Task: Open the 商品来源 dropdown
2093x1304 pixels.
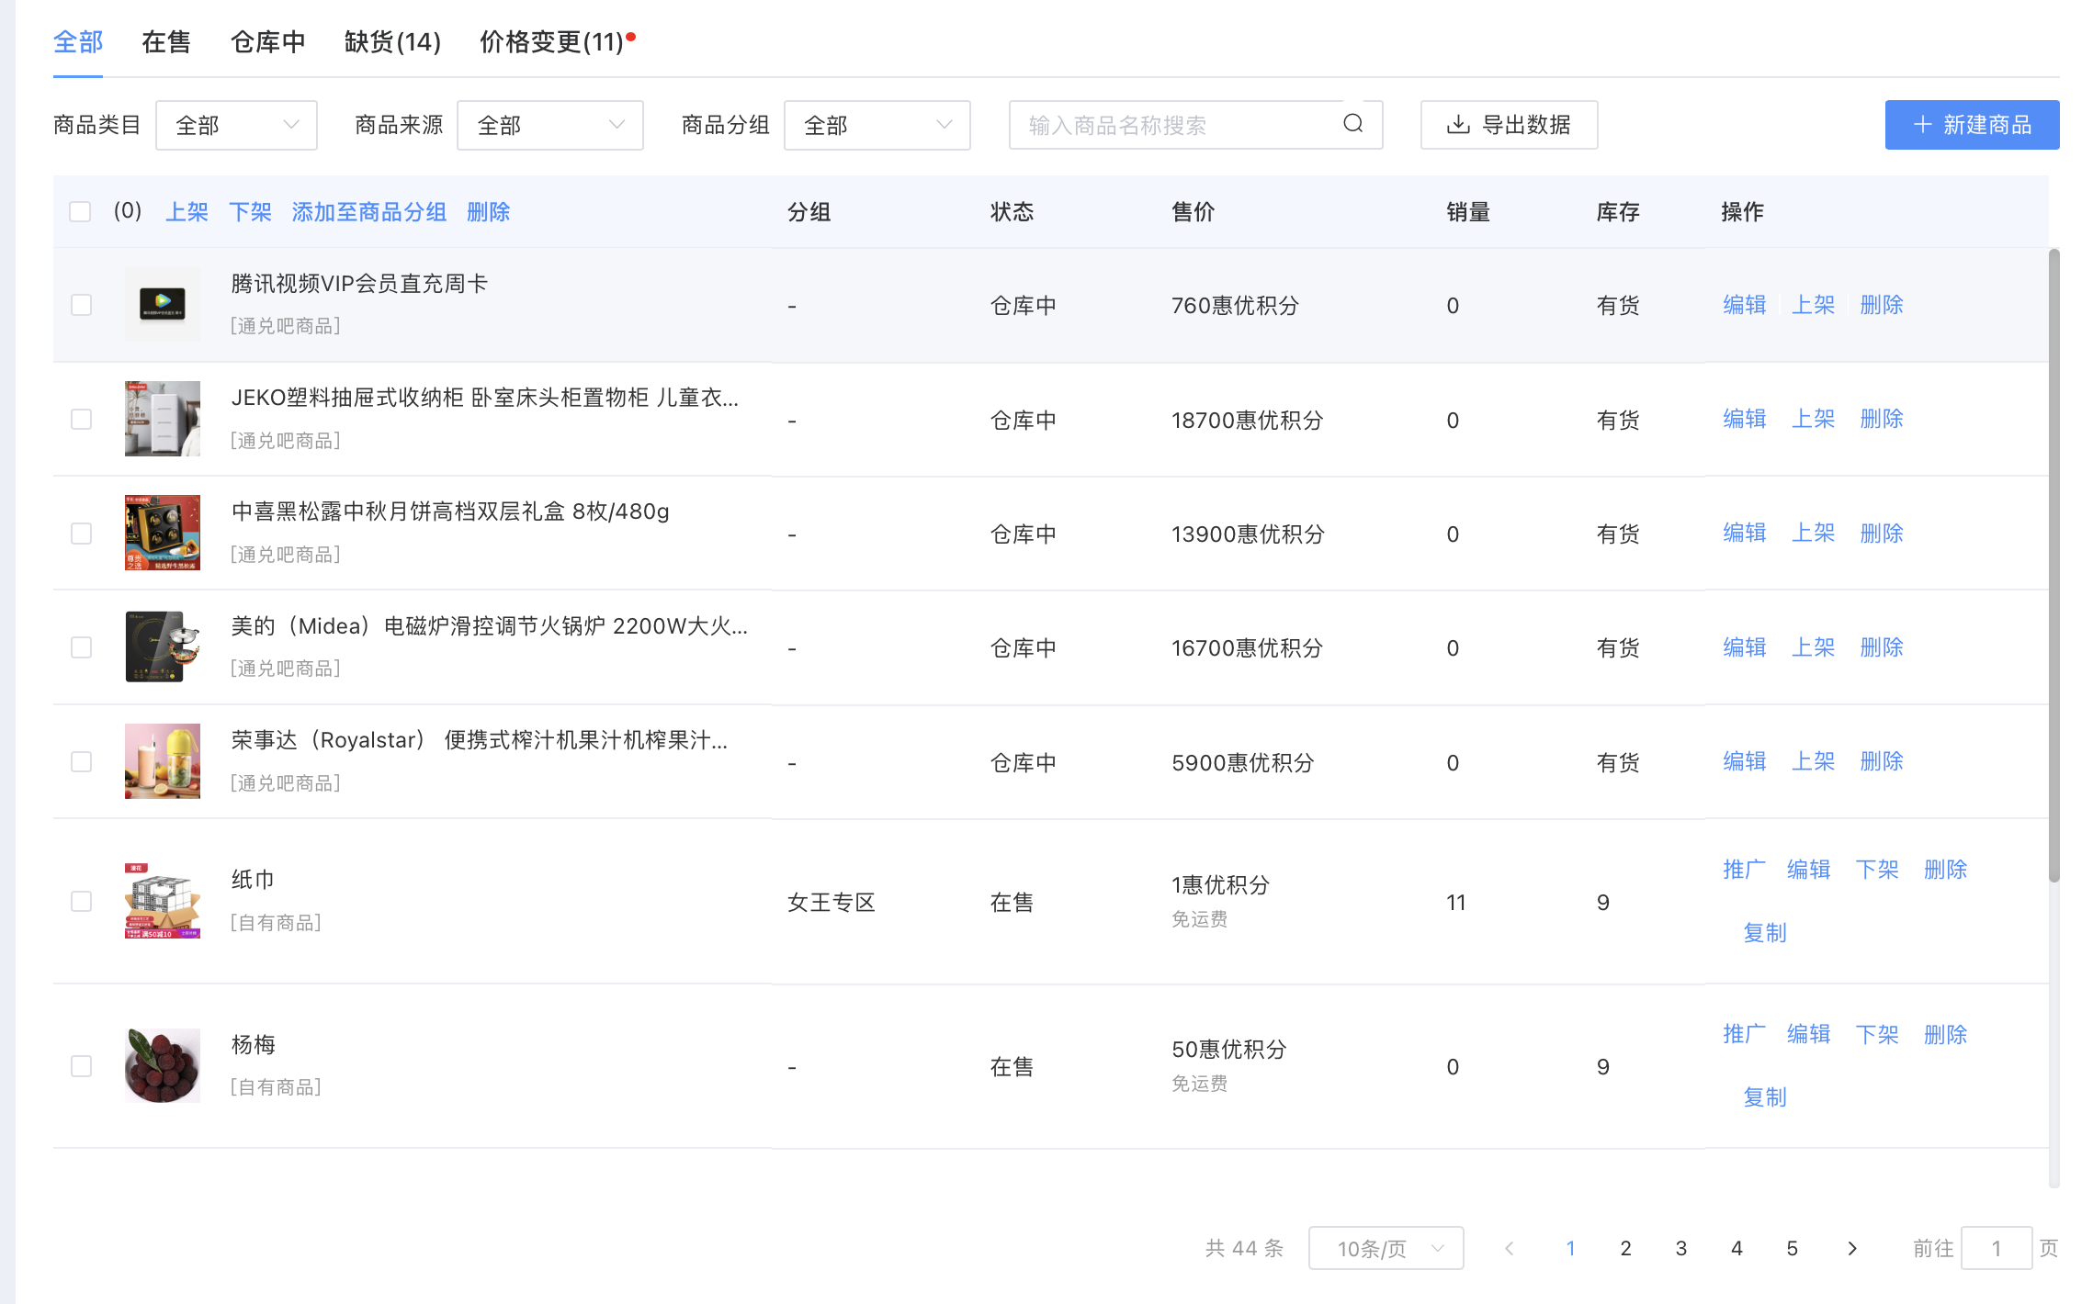Action: click(549, 125)
